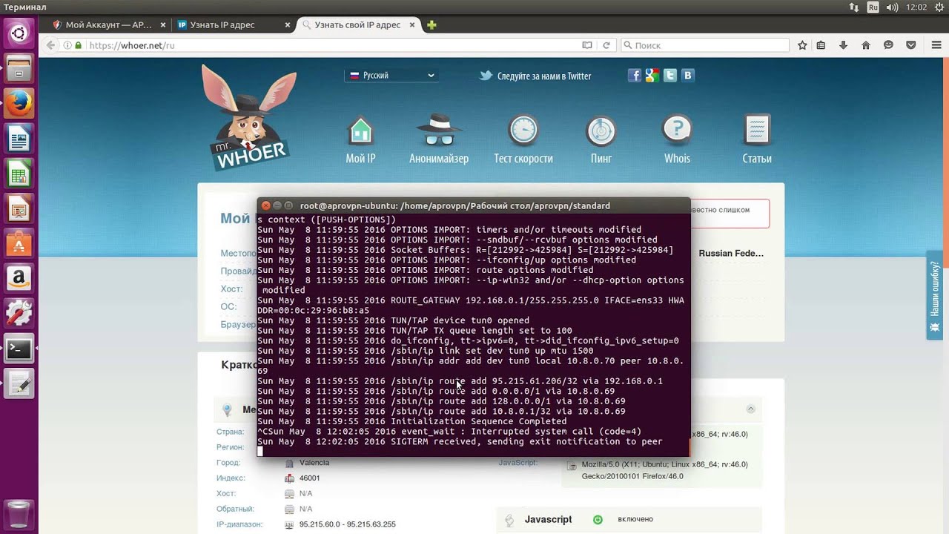Open System Settings from dock
The image size is (949, 534).
(x=19, y=313)
